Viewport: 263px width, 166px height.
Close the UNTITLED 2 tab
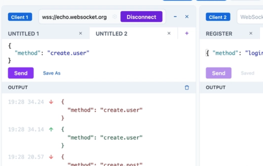point(169,33)
